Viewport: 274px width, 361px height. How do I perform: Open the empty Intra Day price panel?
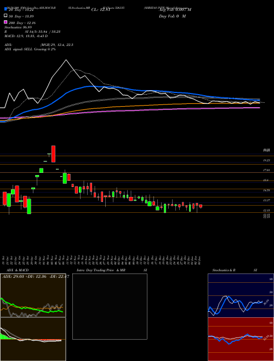(x=110, y=306)
